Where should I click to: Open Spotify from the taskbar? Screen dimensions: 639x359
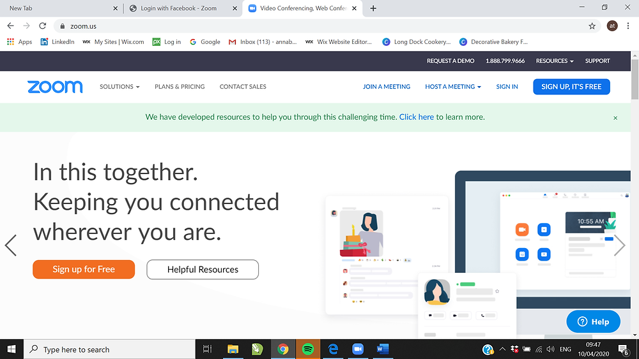[308, 349]
